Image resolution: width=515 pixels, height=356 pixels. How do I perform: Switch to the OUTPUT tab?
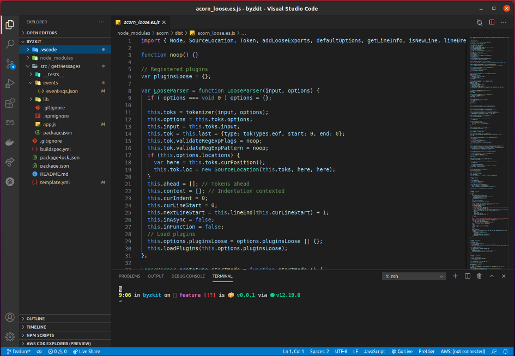(156, 277)
